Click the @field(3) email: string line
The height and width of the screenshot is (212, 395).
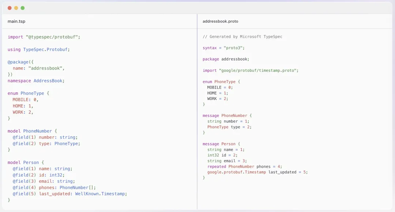click(x=44, y=181)
